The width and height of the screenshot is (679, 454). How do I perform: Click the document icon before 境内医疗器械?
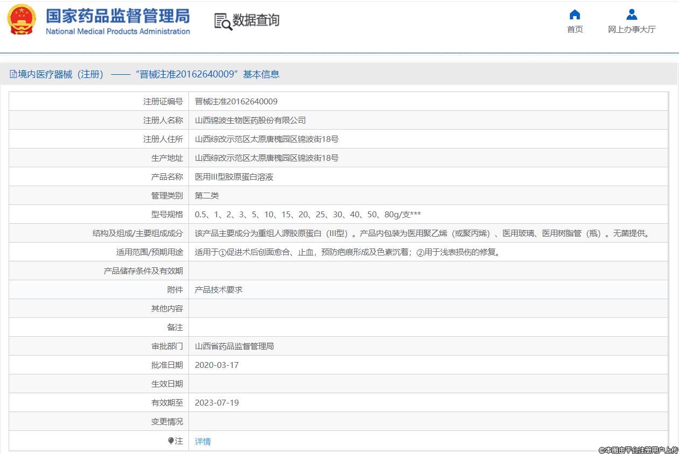13,75
